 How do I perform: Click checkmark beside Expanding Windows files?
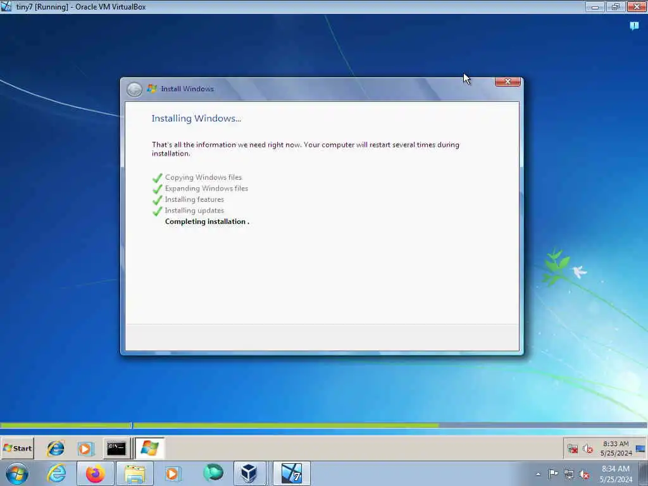(157, 189)
